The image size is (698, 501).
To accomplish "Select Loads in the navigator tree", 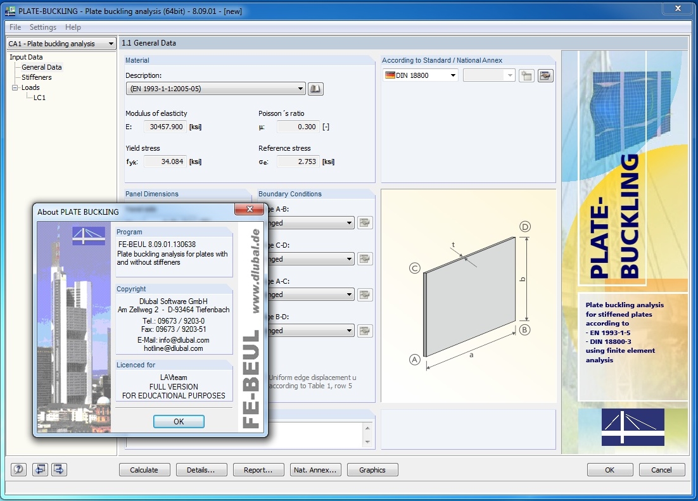I will click(30, 88).
